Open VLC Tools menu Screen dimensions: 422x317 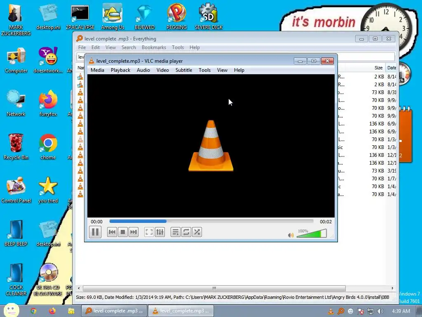(x=204, y=70)
